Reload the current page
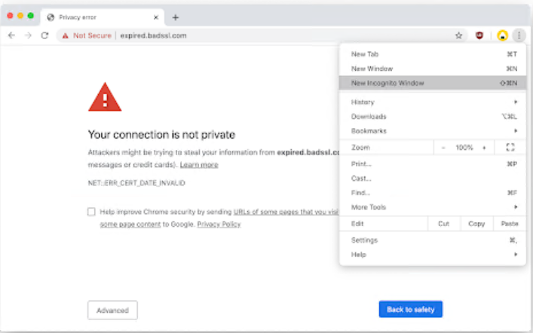The width and height of the screenshot is (533, 333). 44,35
